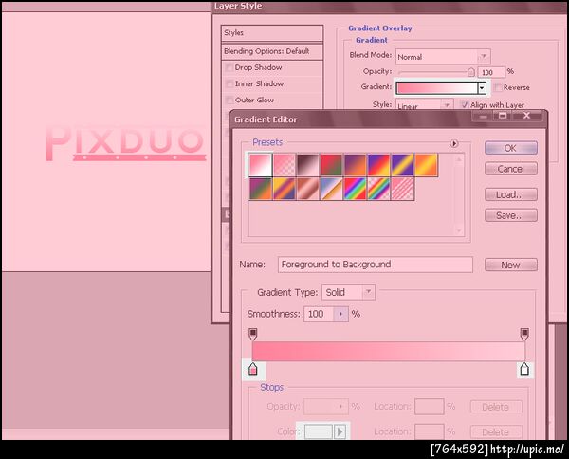Click the color stop Location field
Screen dimensions: 569x459
point(430,431)
